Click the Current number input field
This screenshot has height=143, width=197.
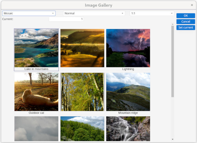click(x=66, y=19)
